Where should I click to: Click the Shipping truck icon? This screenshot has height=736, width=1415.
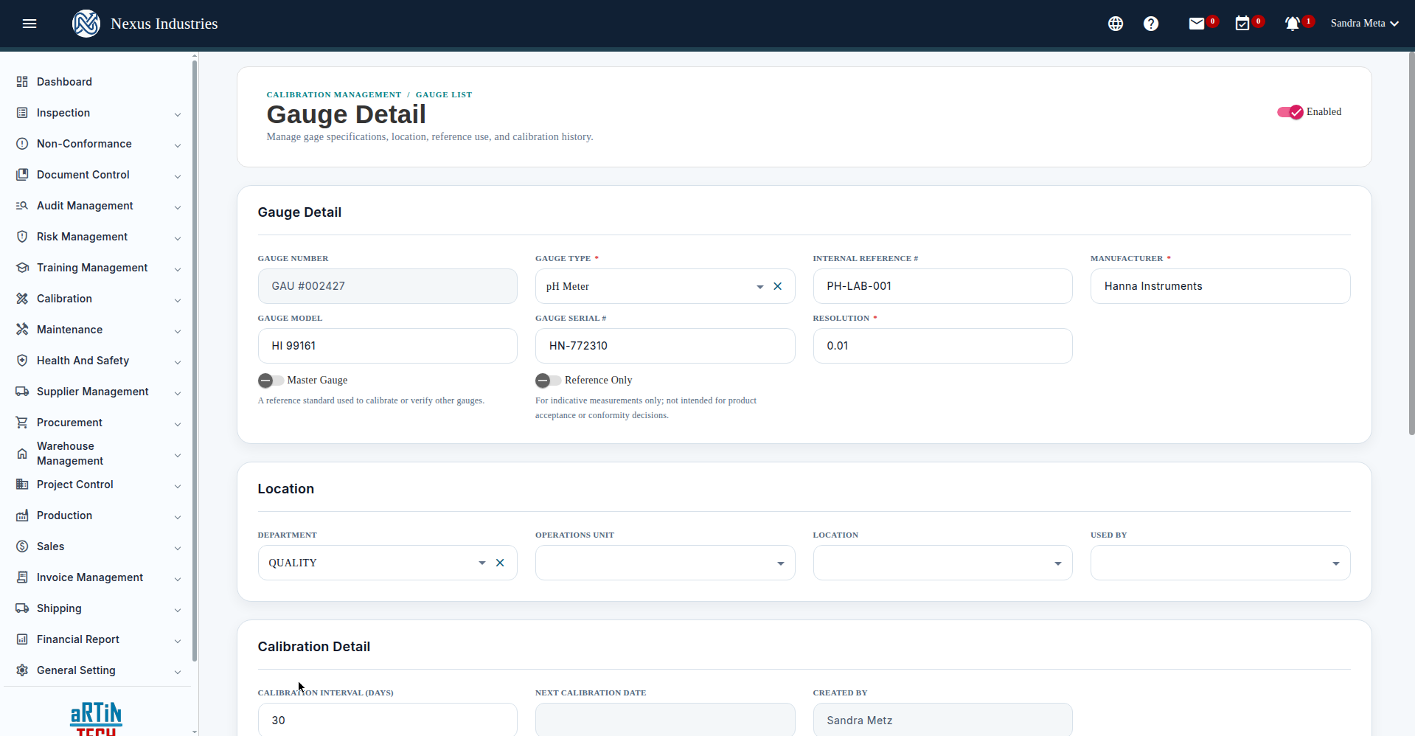(22, 608)
